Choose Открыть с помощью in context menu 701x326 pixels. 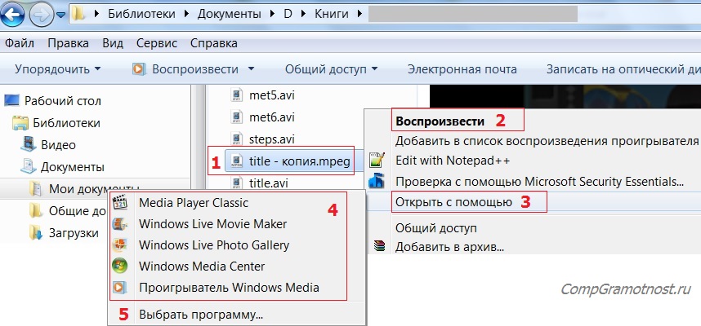453,201
